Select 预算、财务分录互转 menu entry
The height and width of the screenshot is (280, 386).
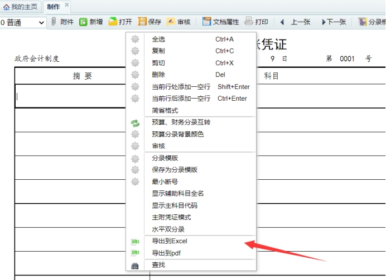(181, 122)
